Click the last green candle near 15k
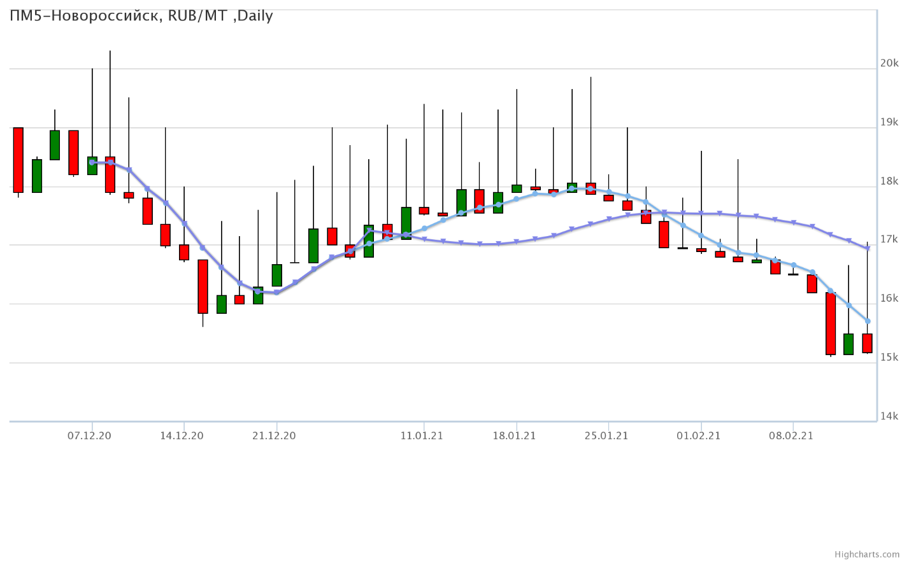The width and height of the screenshot is (909, 562). (848, 344)
